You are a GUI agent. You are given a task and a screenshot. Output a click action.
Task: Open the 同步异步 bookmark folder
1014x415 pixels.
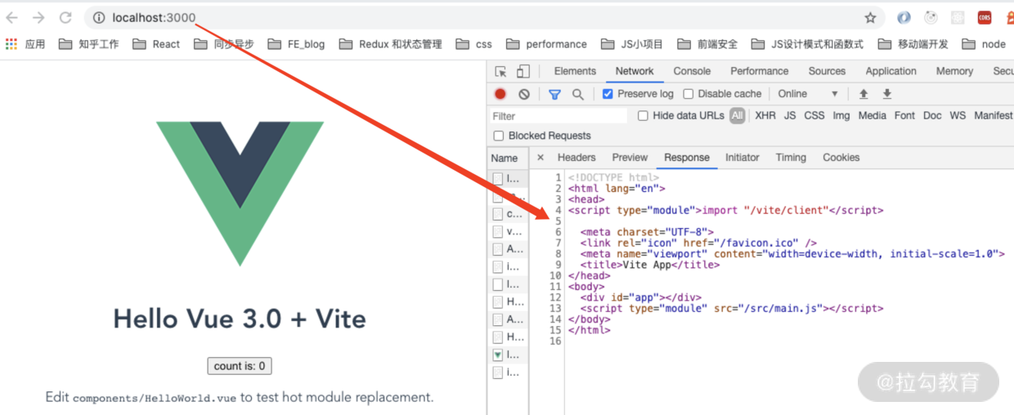[224, 44]
